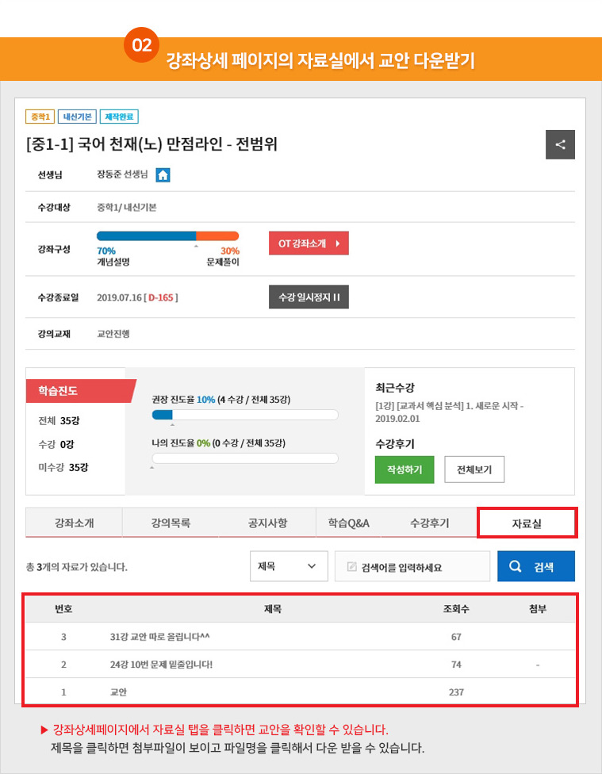Click the recent lecture '[1강] [교과서 핵심 분석]' text

click(450, 412)
